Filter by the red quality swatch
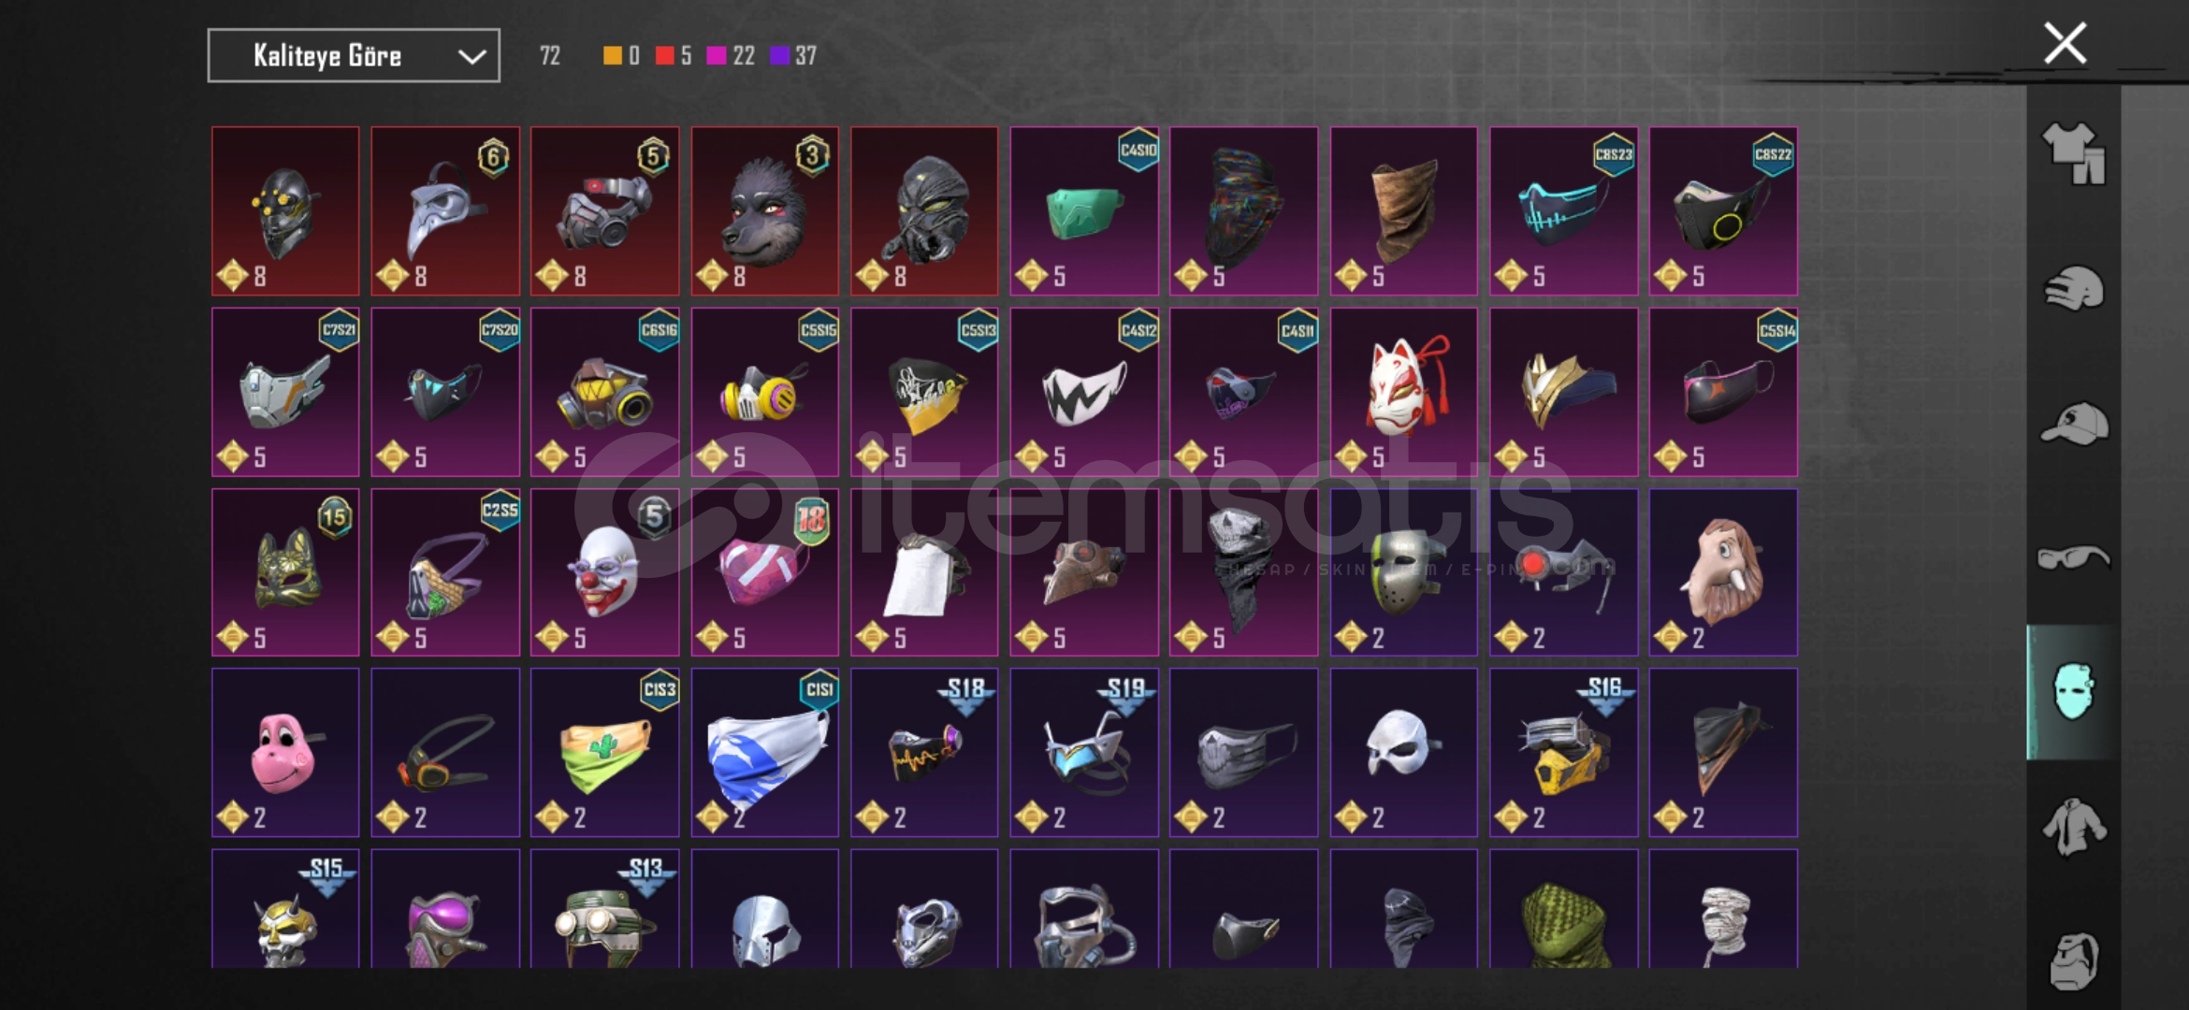The height and width of the screenshot is (1010, 2189). (664, 56)
